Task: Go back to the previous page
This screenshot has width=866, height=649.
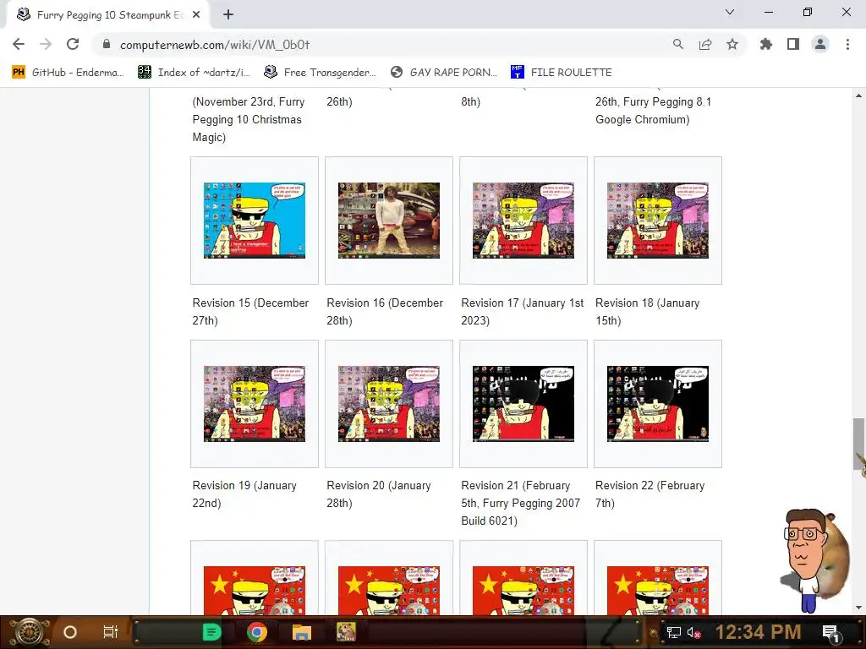Action: [19, 44]
